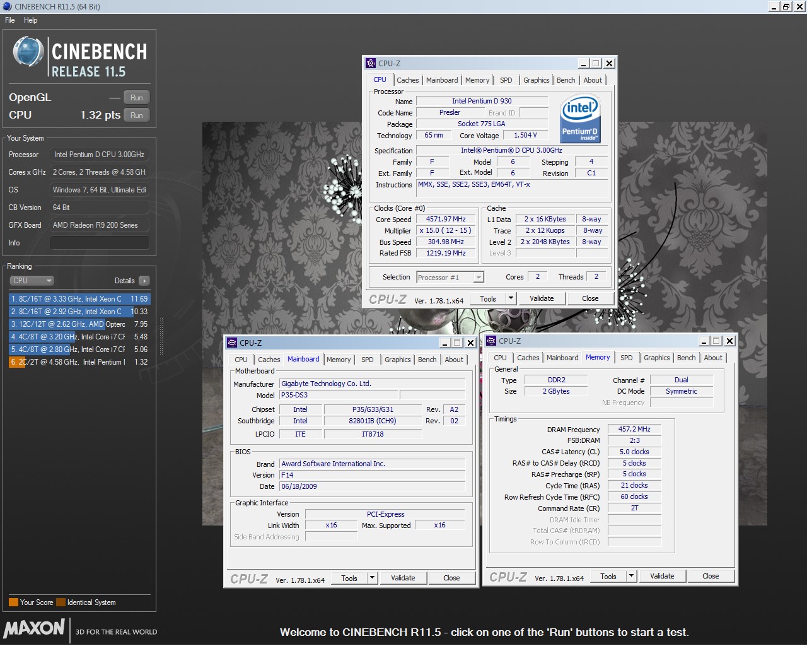Click the Processor field Intel Pentium D CPU 3.00GHz
This screenshot has width=807, height=646.
pyautogui.click(x=100, y=155)
